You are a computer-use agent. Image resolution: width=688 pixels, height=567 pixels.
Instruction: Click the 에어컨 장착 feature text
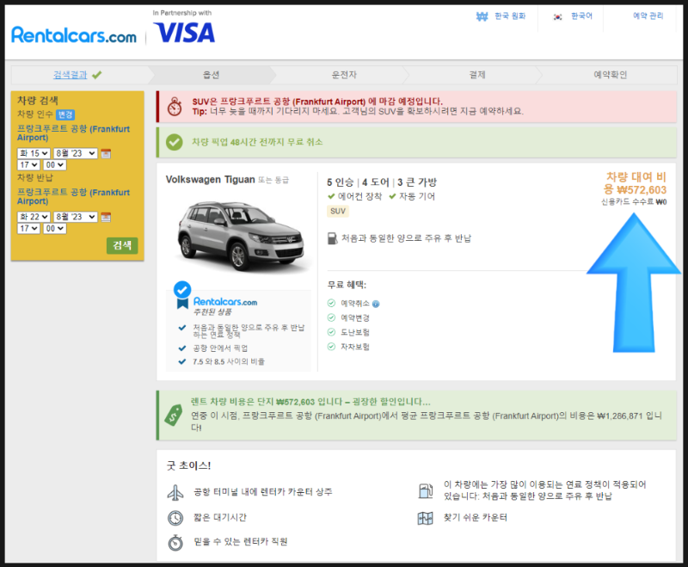coord(359,196)
